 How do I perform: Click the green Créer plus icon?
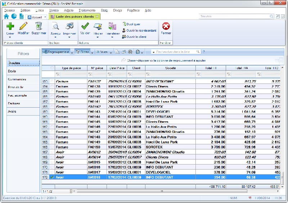pyautogui.click(x=10, y=26)
